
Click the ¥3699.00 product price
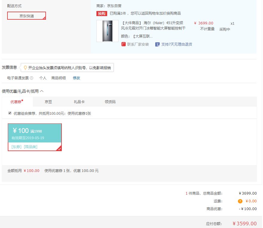[204, 23]
